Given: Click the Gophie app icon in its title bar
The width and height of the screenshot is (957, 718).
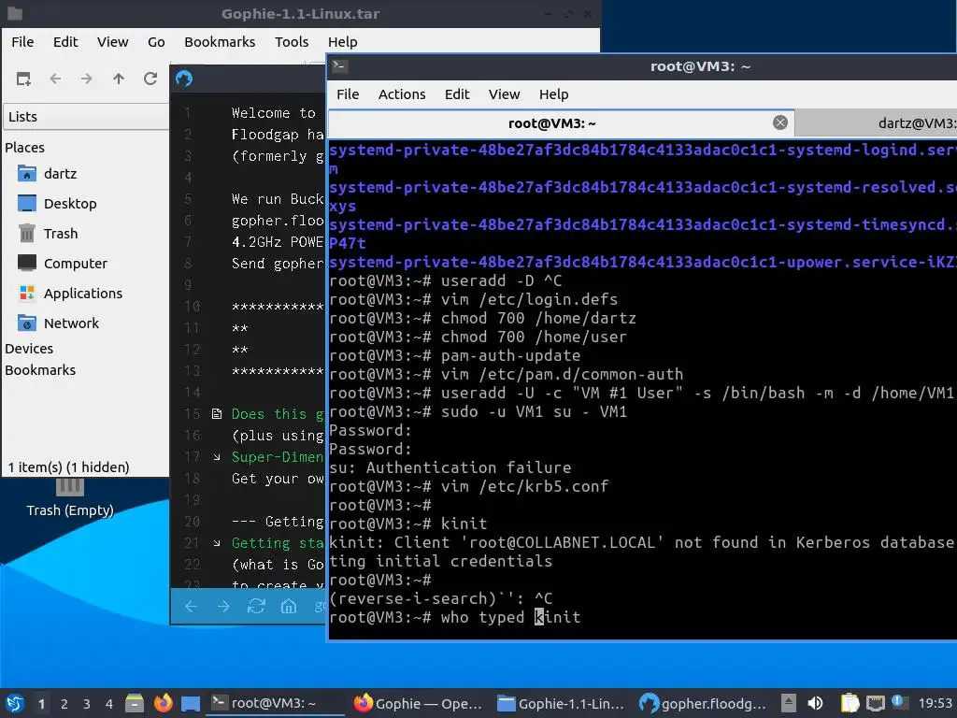Looking at the screenshot, I should click(x=184, y=79).
